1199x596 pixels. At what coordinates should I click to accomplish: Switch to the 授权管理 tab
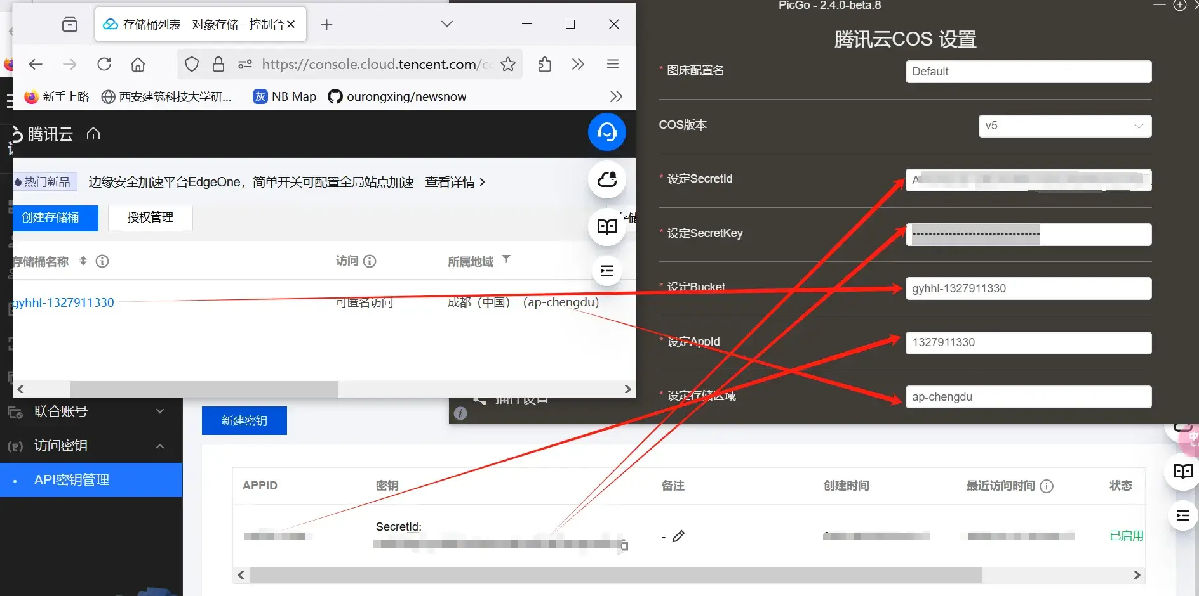[x=150, y=217]
